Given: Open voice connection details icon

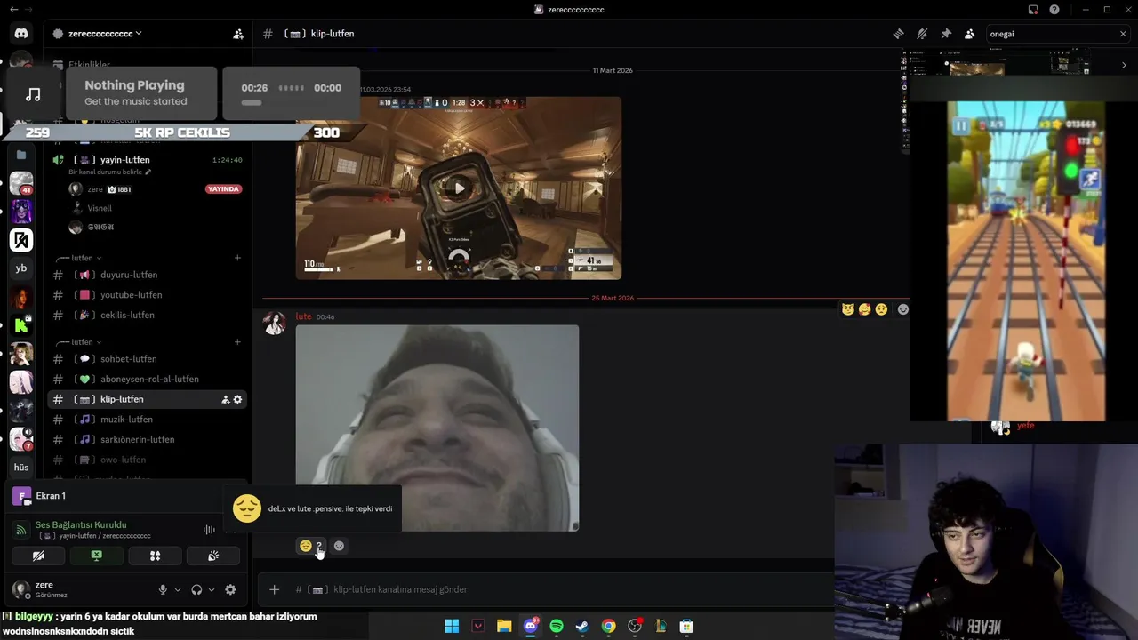Looking at the screenshot, I should 20,530.
